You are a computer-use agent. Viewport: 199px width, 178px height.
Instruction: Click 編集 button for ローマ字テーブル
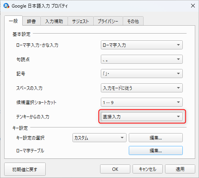coord(156,150)
